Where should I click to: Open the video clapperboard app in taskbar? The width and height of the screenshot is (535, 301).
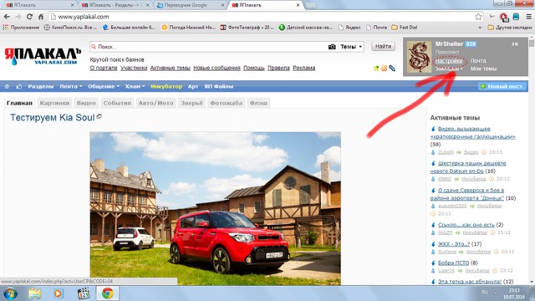point(84,293)
